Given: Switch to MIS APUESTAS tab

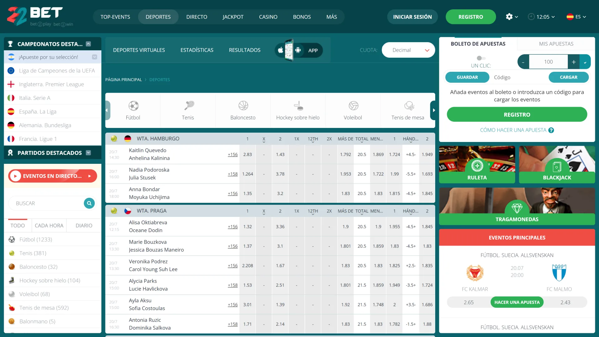Looking at the screenshot, I should [556, 44].
